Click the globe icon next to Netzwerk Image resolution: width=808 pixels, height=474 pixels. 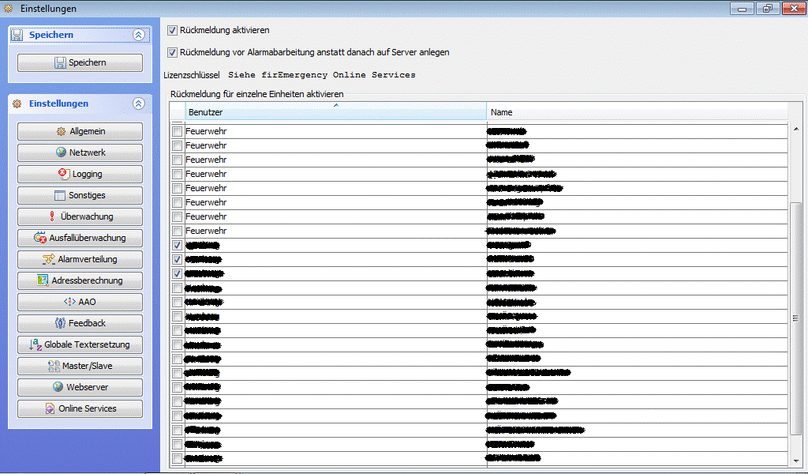[61, 153]
